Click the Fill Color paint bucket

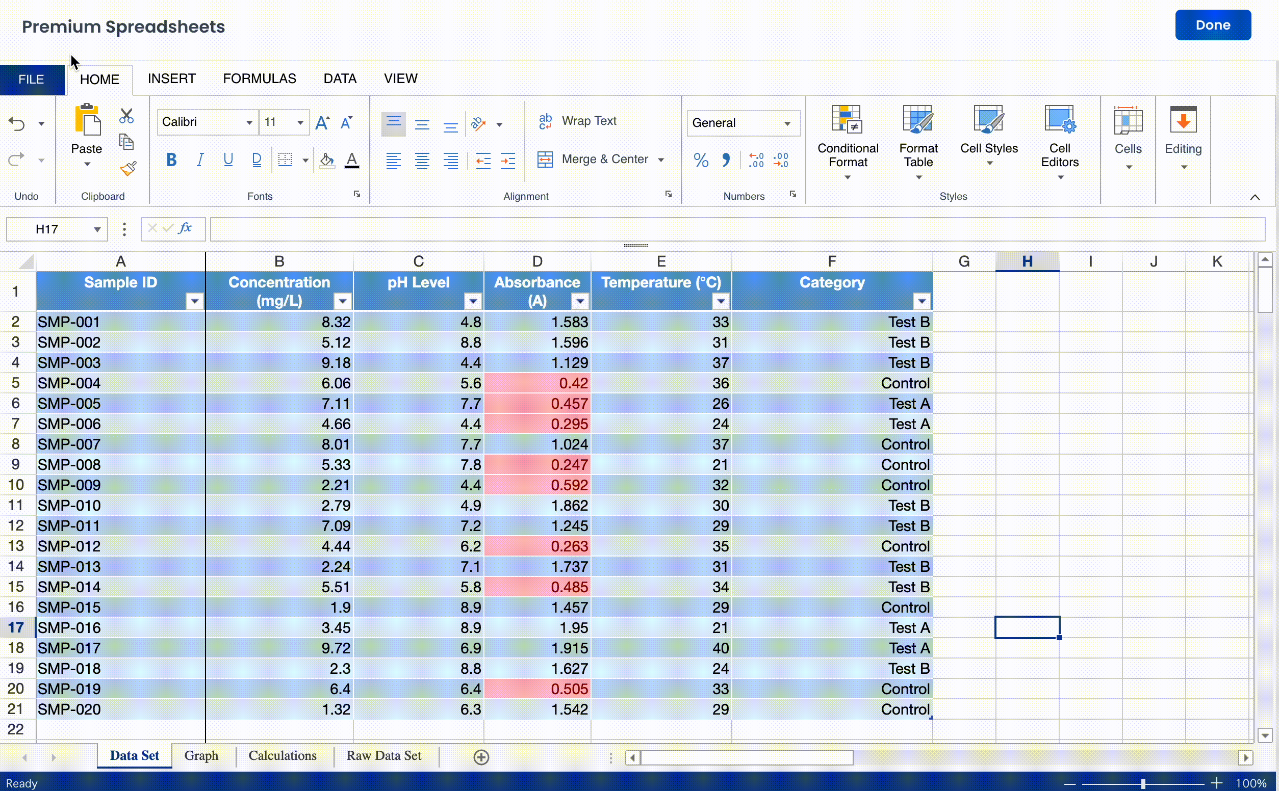[327, 160]
